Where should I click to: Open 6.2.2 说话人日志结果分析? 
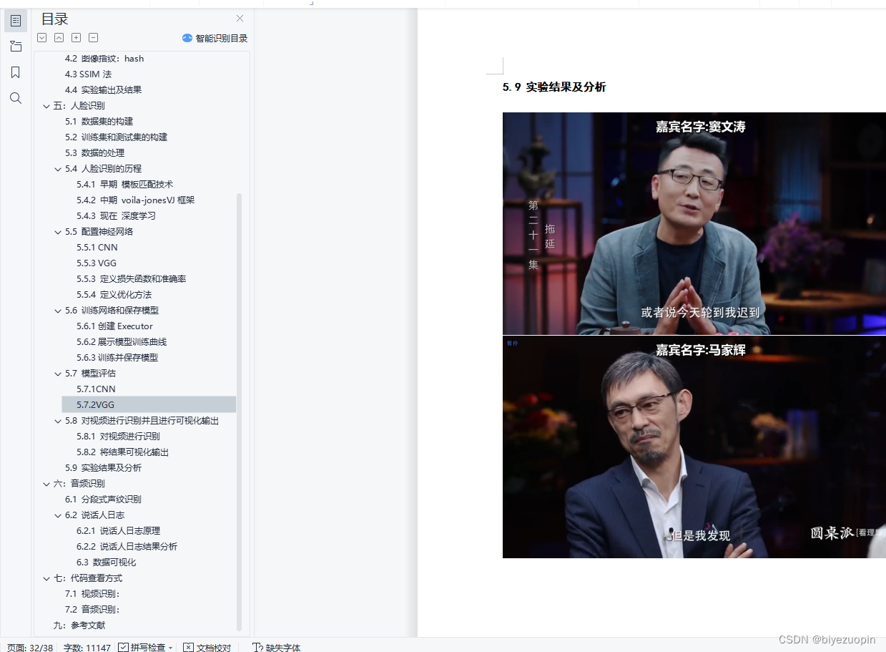127,547
